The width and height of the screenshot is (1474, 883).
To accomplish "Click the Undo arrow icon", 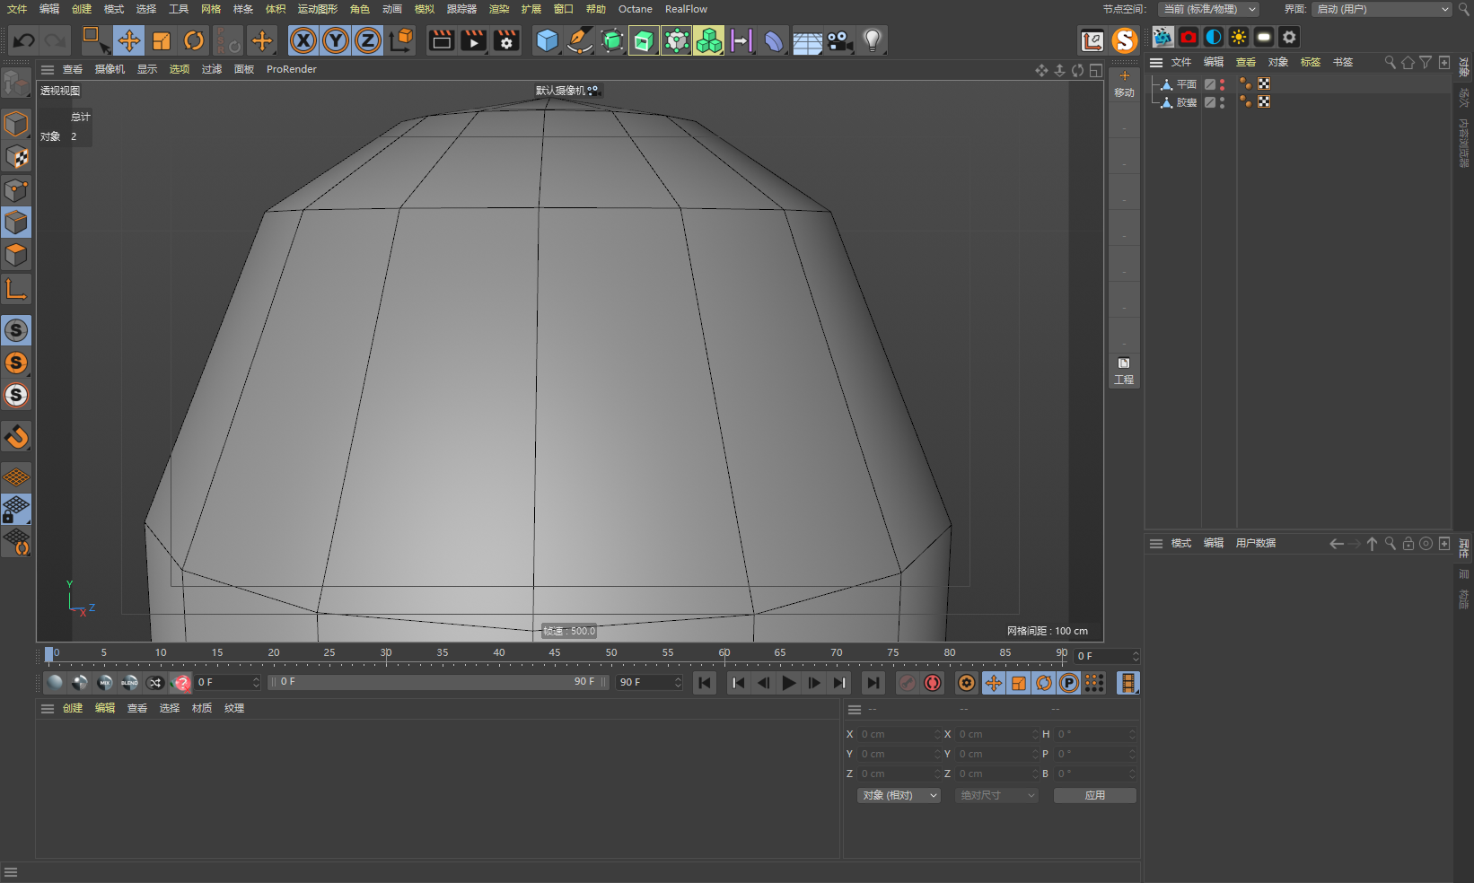I will tap(24, 40).
